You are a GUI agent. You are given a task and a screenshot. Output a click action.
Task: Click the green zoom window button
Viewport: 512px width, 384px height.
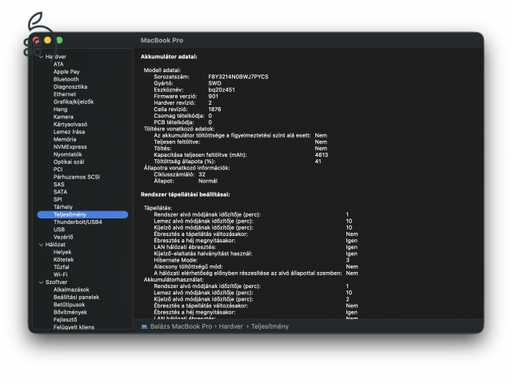coord(58,40)
